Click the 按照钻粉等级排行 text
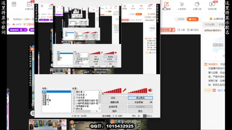Image resolution: width=232 pixels, height=130 pixels. tap(213, 30)
